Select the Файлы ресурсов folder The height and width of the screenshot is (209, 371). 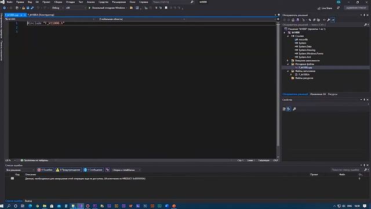click(x=304, y=78)
